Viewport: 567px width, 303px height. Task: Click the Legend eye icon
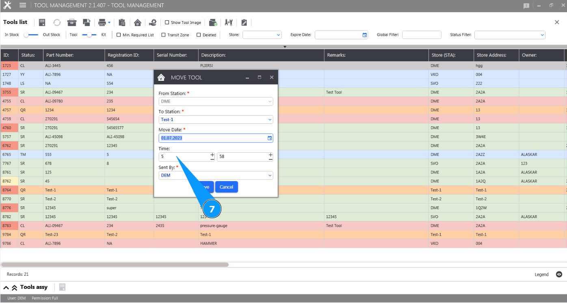(x=559, y=275)
